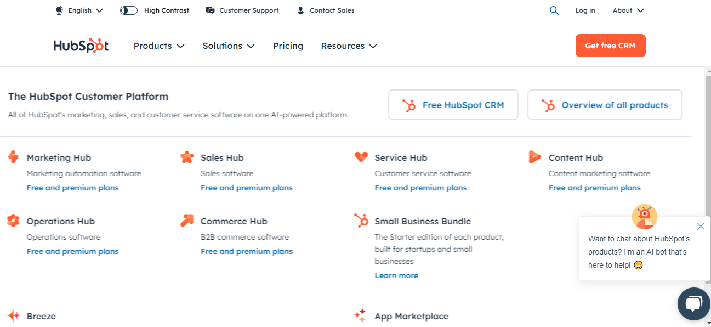Click the Content Hub play icon

[x=534, y=157]
